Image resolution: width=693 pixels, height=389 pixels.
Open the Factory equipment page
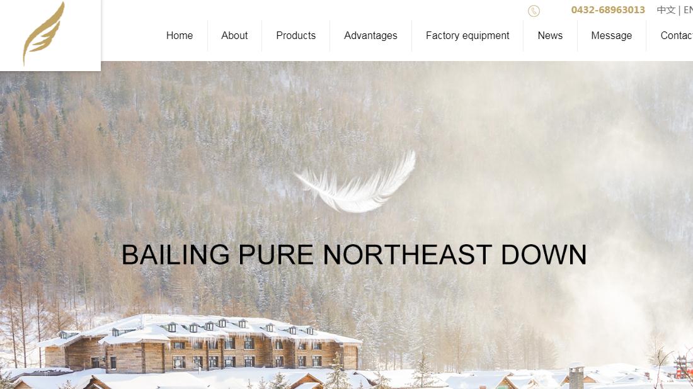[467, 35]
